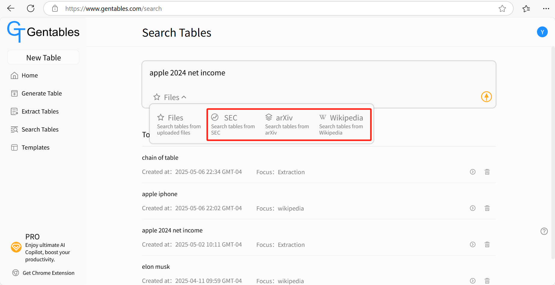Viewport: 555px width, 285px height.
Task: Collapse the Files source dropdown
Action: pyautogui.click(x=170, y=97)
